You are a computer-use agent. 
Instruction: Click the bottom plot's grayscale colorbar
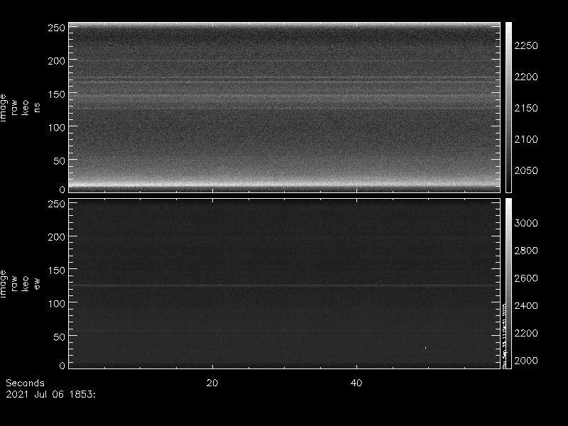508,283
